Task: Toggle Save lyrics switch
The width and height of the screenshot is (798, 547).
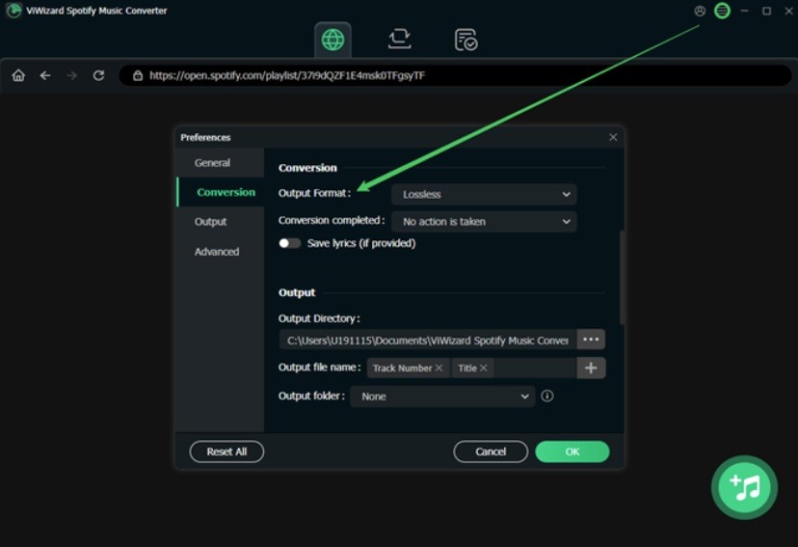Action: pos(289,243)
